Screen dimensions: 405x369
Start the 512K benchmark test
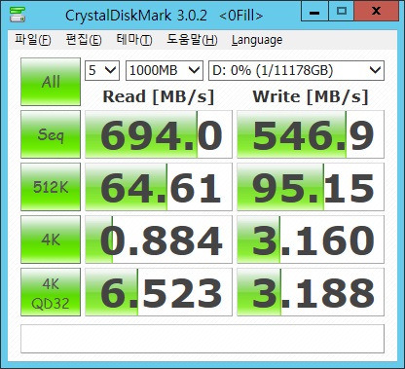(x=51, y=187)
